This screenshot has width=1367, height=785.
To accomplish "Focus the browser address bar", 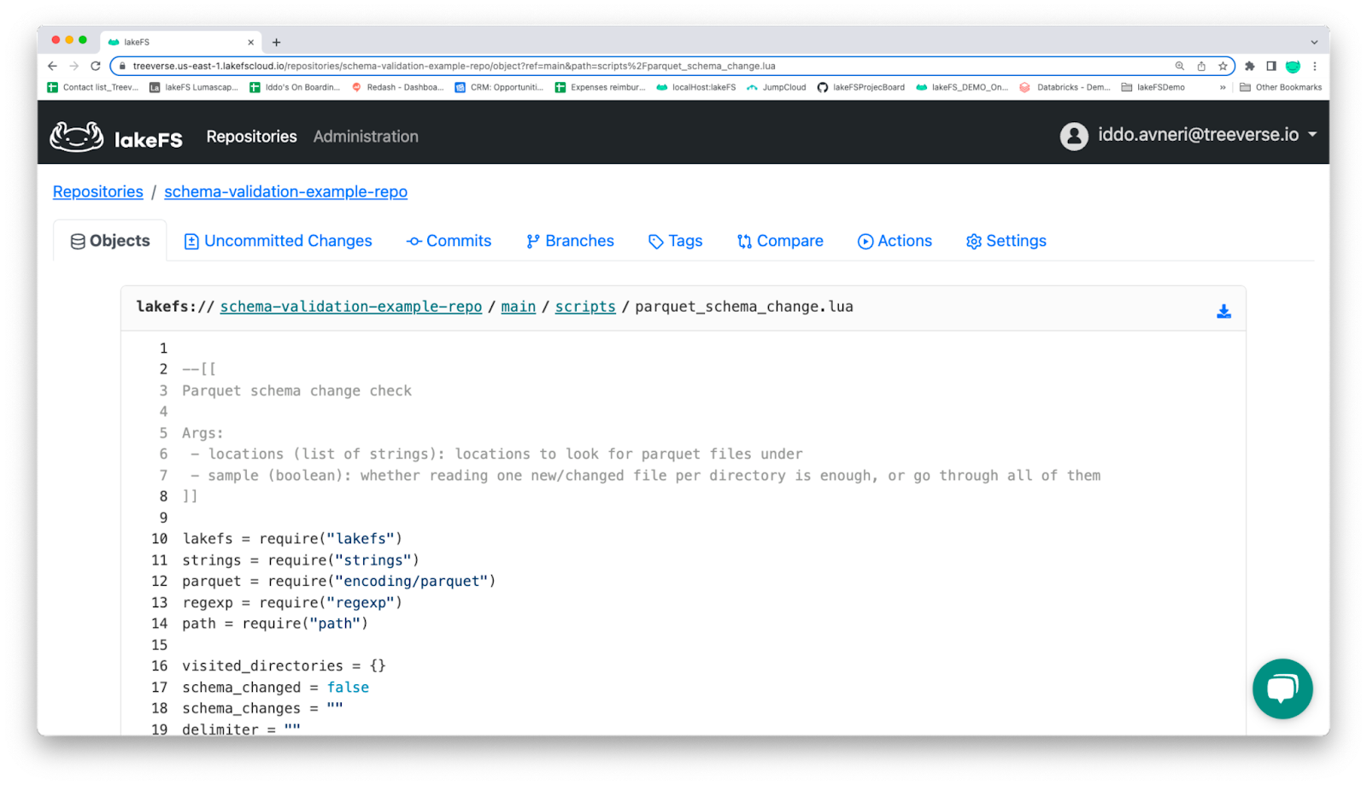I will pos(598,66).
